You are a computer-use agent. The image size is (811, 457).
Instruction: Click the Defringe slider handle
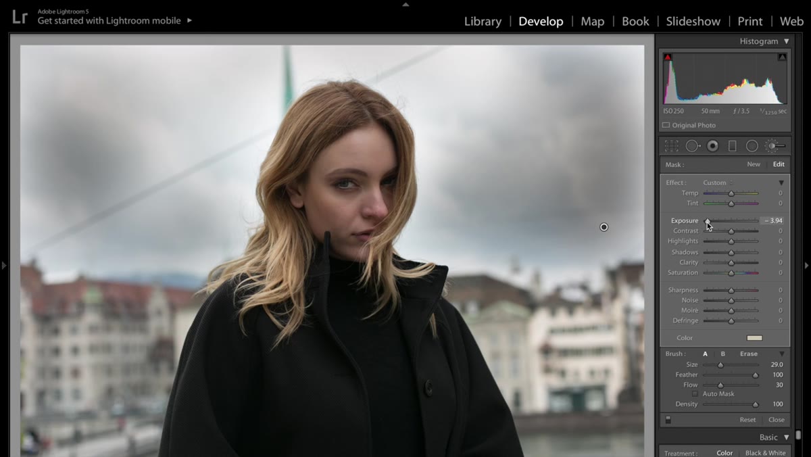pos(731,321)
